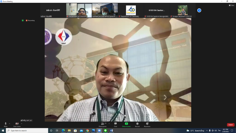
Task: Click the Windows search box
Action: (x=26, y=131)
